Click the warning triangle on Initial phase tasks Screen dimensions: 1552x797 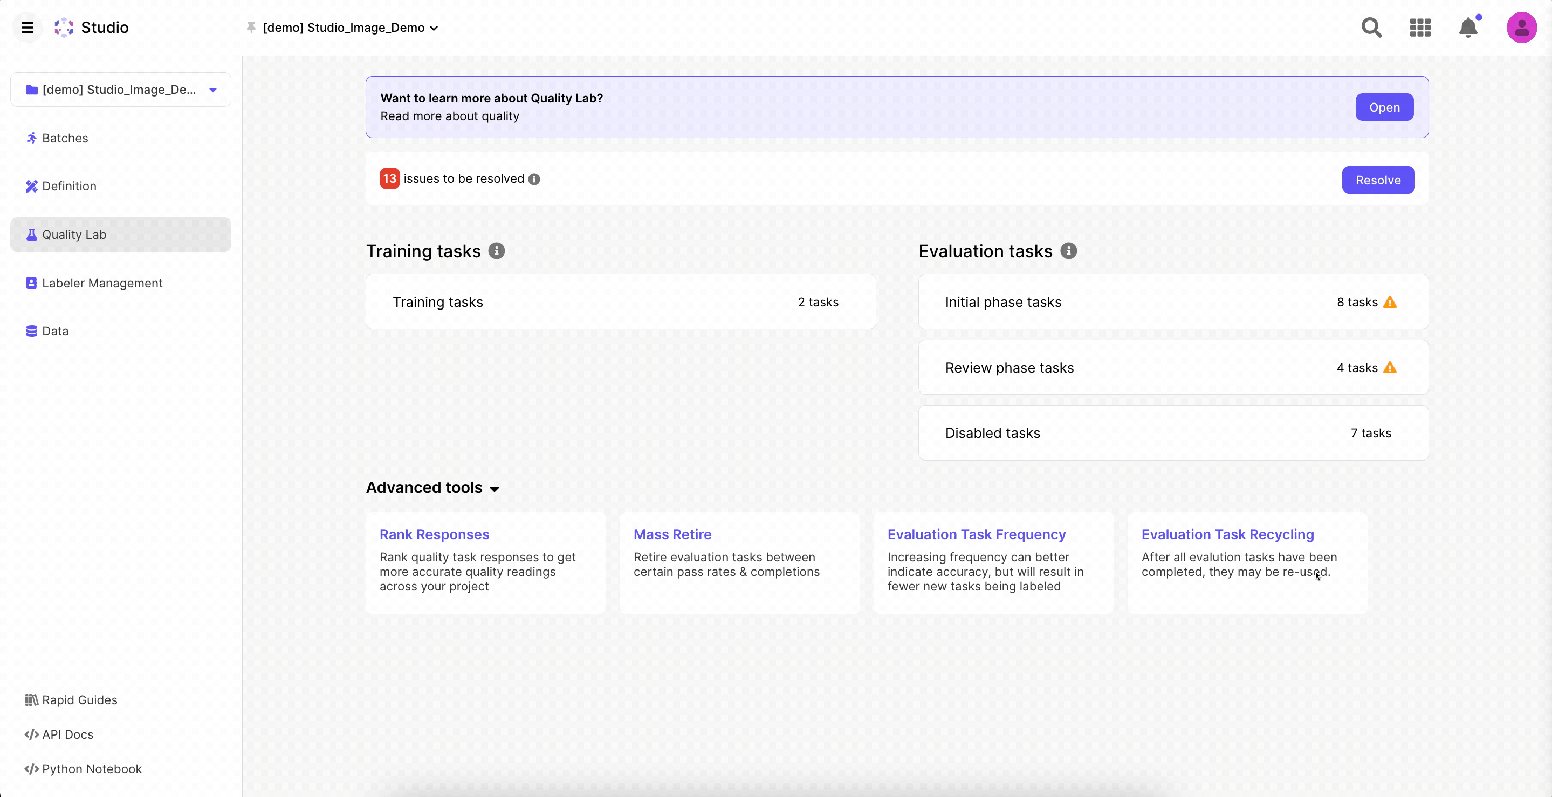(1390, 303)
